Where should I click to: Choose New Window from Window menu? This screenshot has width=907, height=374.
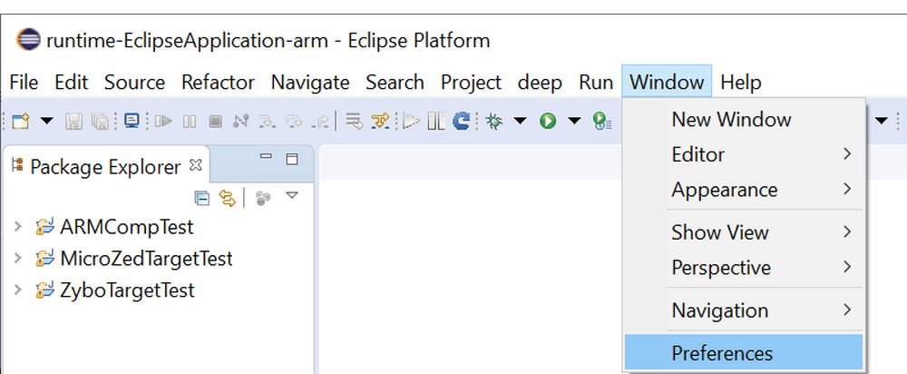coord(731,119)
